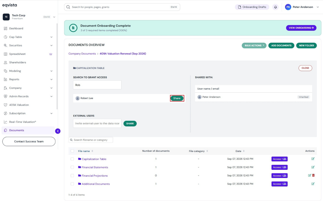Click Access button for Capitalization Table row
This screenshot has height=201, width=323.
click(x=279, y=159)
